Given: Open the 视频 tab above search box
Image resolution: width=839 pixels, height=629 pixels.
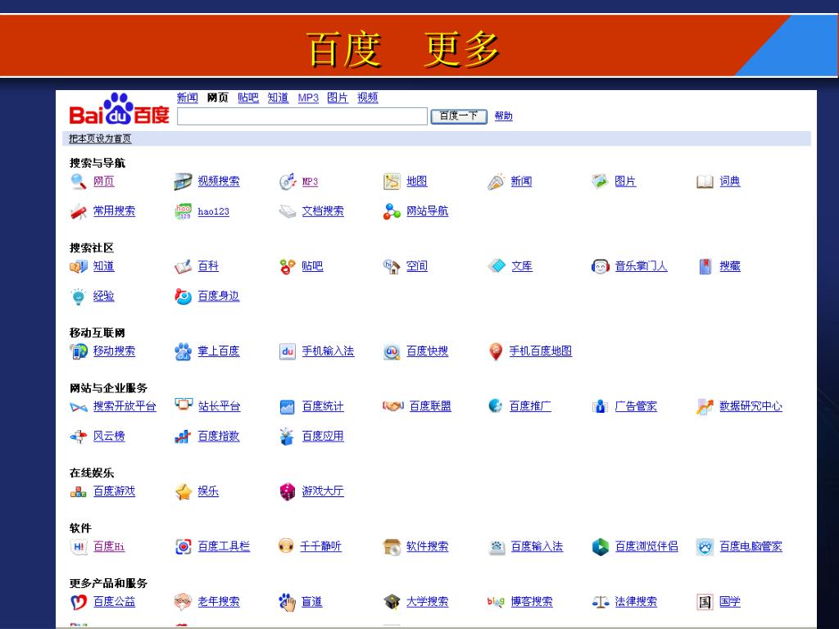Looking at the screenshot, I should [368, 98].
